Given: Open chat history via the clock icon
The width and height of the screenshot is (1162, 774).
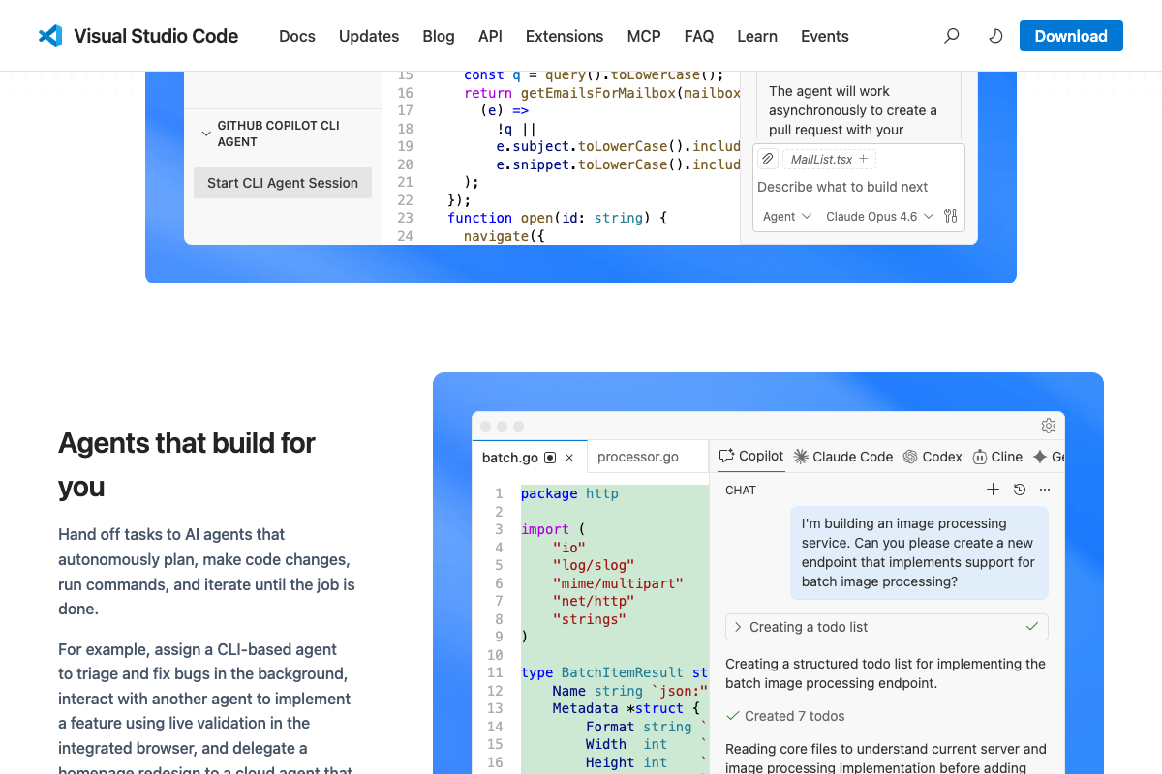Looking at the screenshot, I should pos(1019,490).
